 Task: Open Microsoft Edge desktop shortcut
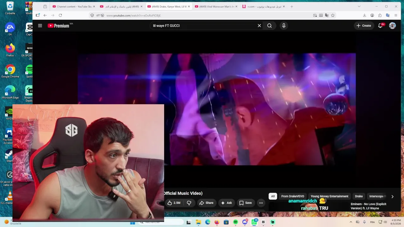[10, 92]
